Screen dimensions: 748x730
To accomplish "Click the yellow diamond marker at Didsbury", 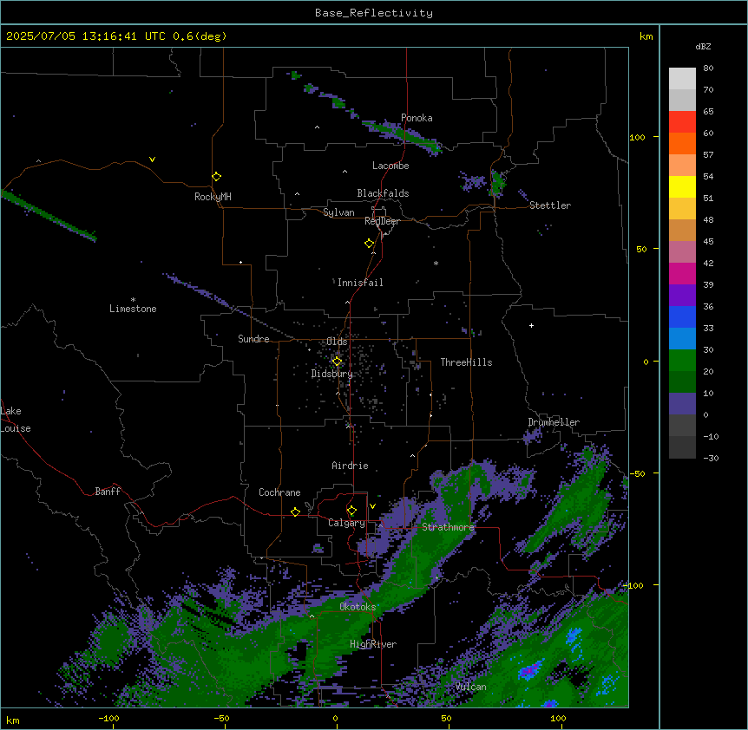I will coord(337,362).
